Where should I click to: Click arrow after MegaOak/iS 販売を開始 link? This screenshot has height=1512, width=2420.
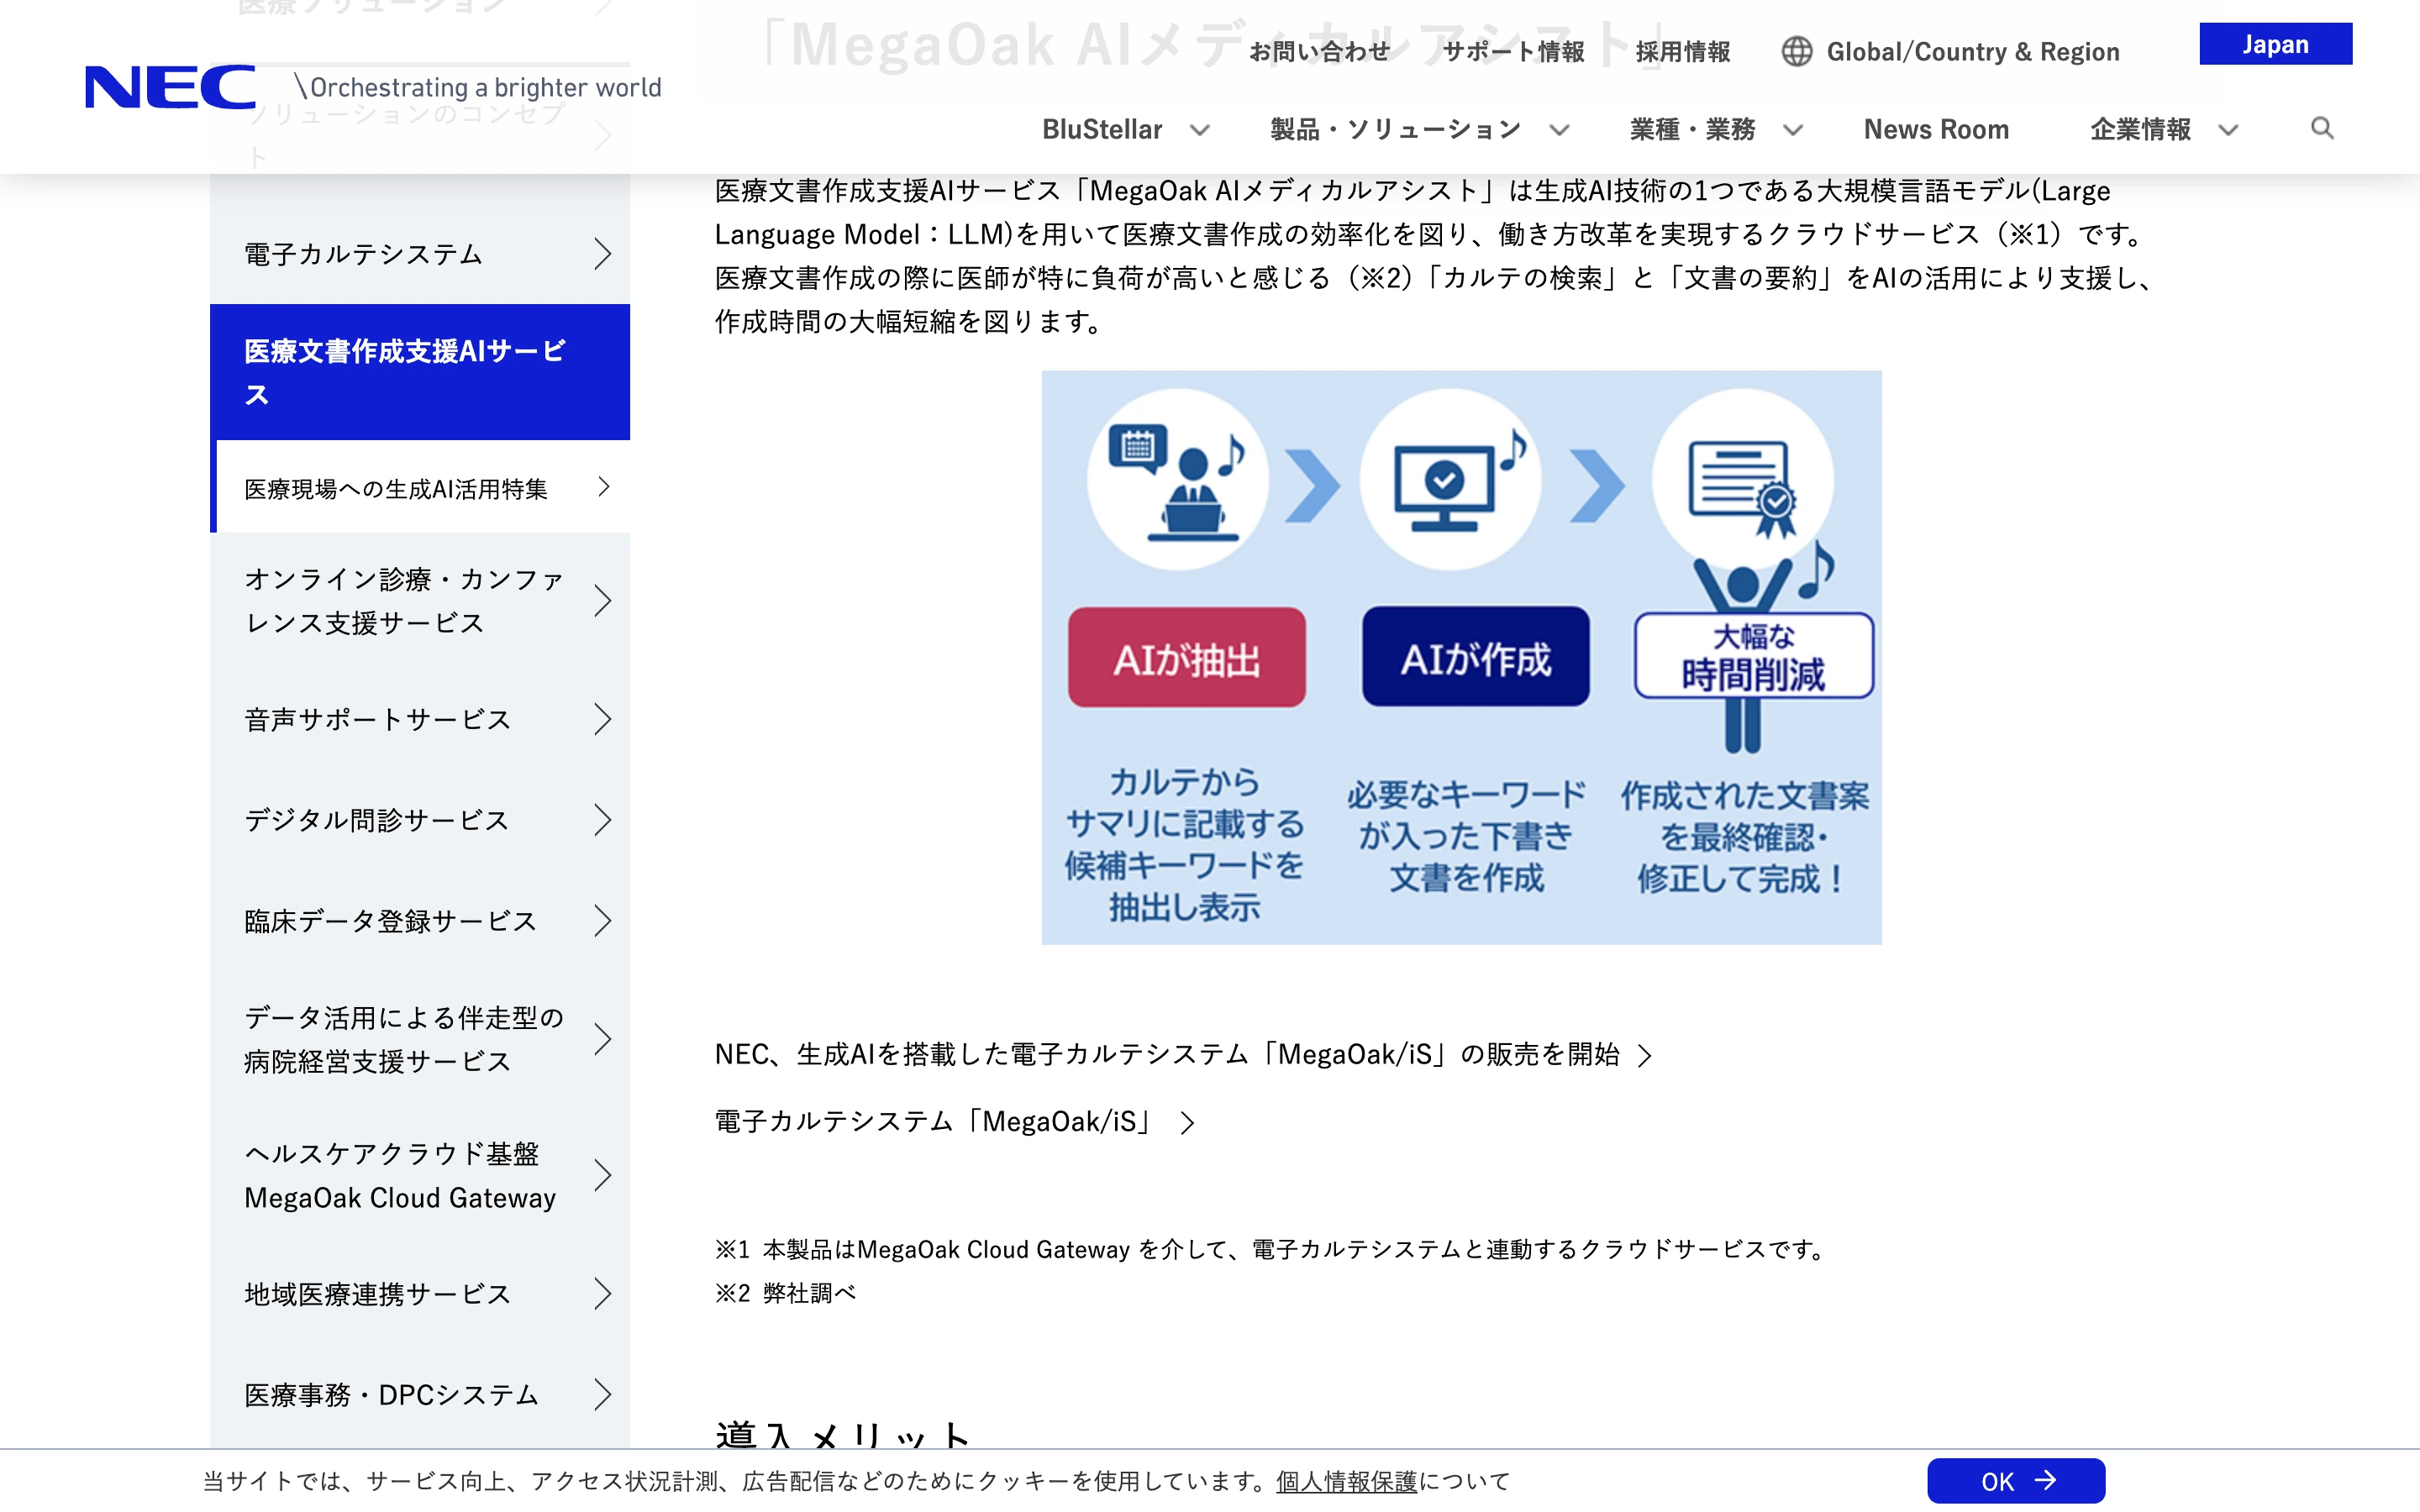pos(1645,1056)
